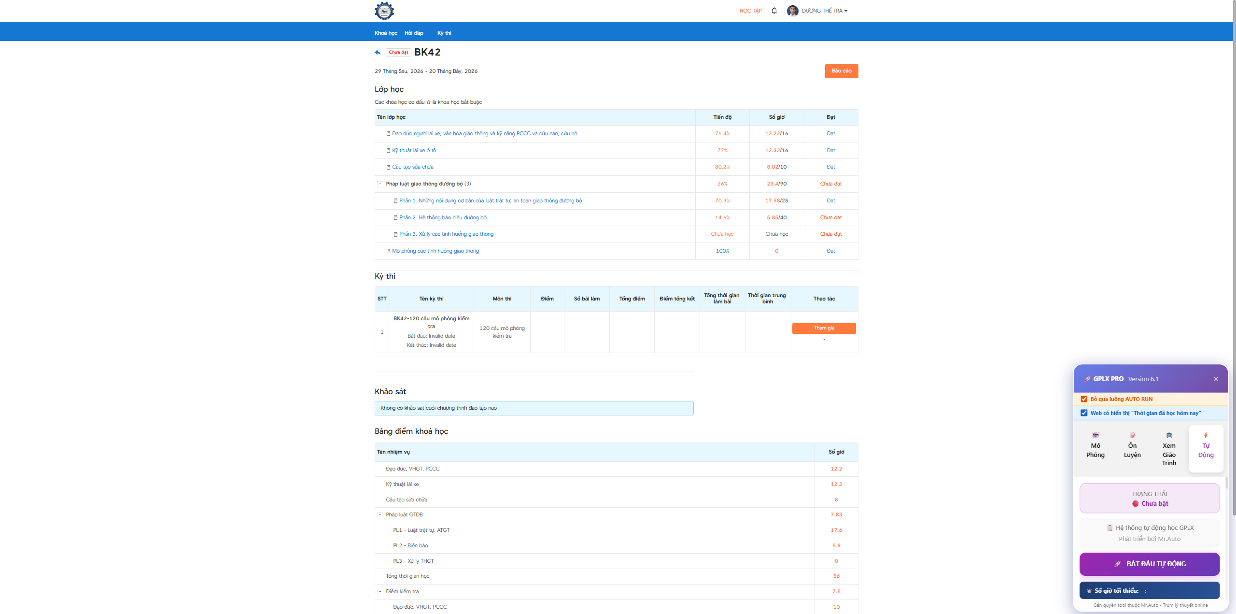Click the 23.4/90 hours cell
The image size is (1236, 614).
tap(776, 184)
